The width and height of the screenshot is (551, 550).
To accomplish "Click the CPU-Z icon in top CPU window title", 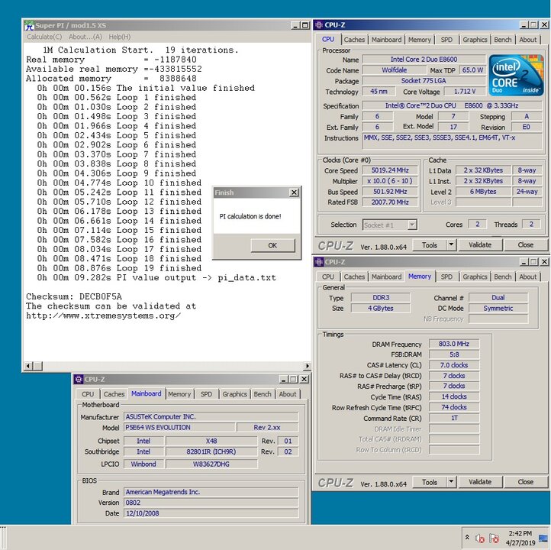I will [319, 25].
